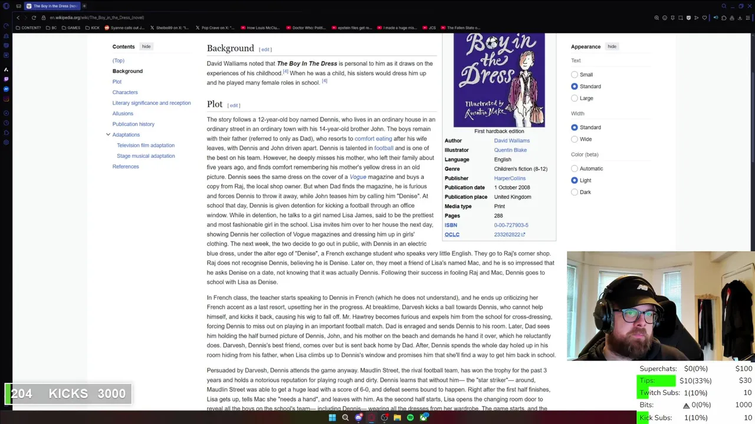
Task: Open the history clock icon in sidebar
Action: click(x=6, y=122)
